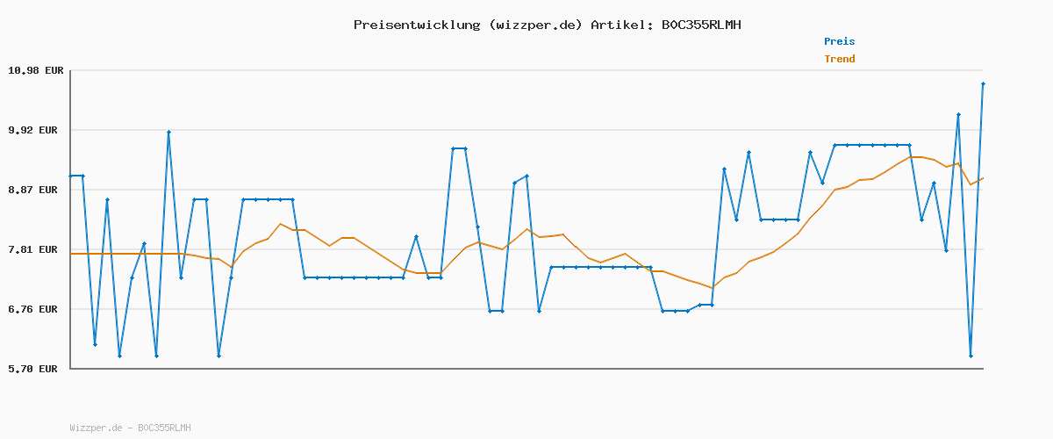Select the final price point at far right
This screenshot has height=439, width=1053.
[983, 83]
